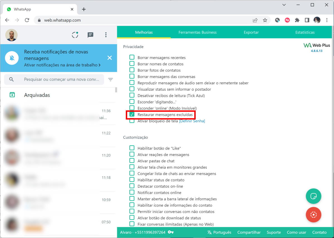Open the chat filter icon beside search

pos(110,80)
